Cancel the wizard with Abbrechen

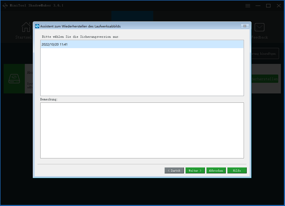216,171
